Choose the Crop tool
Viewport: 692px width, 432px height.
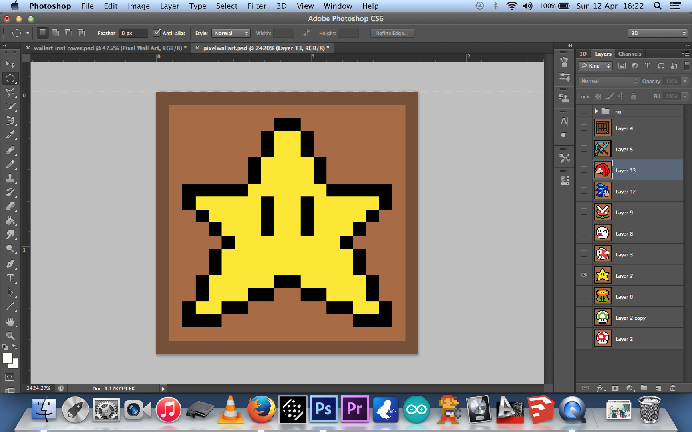10,121
